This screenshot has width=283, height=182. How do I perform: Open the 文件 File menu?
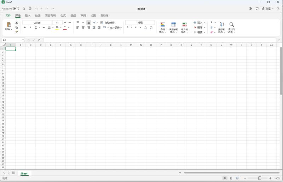point(8,16)
